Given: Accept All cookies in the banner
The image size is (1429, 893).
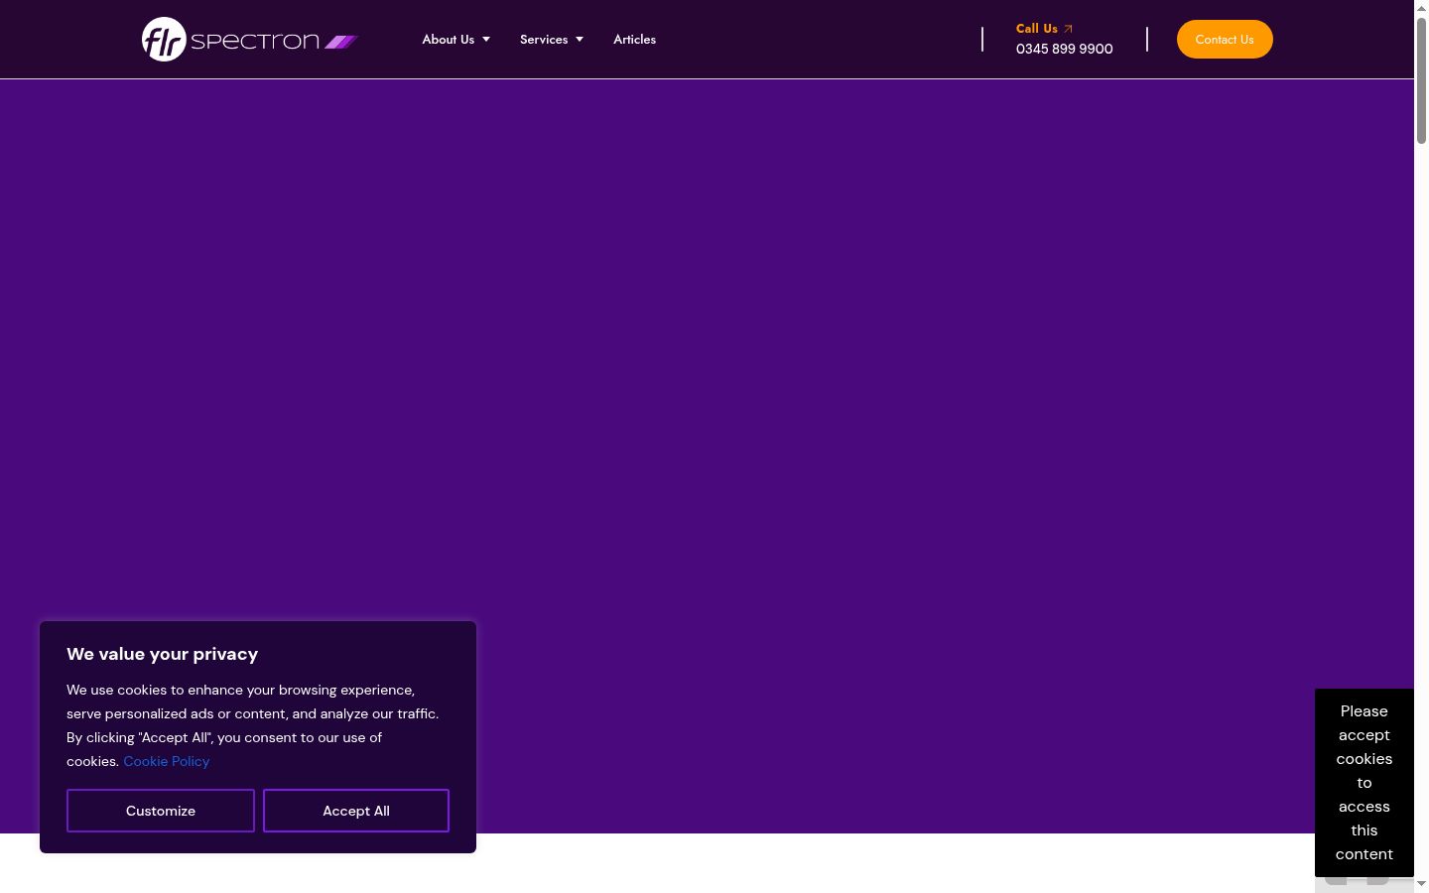Looking at the screenshot, I should tap(356, 811).
